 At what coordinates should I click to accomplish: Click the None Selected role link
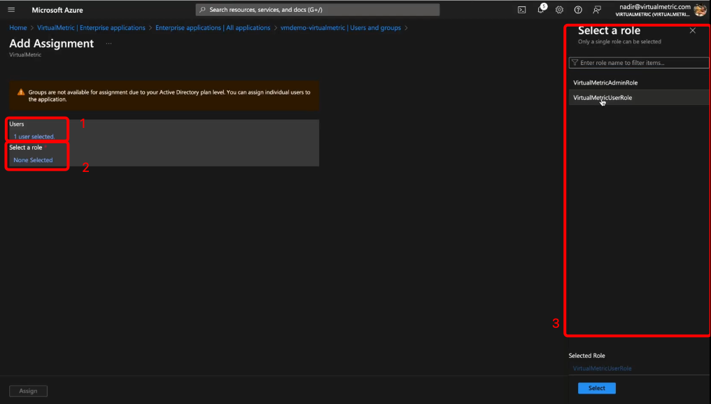pos(33,160)
